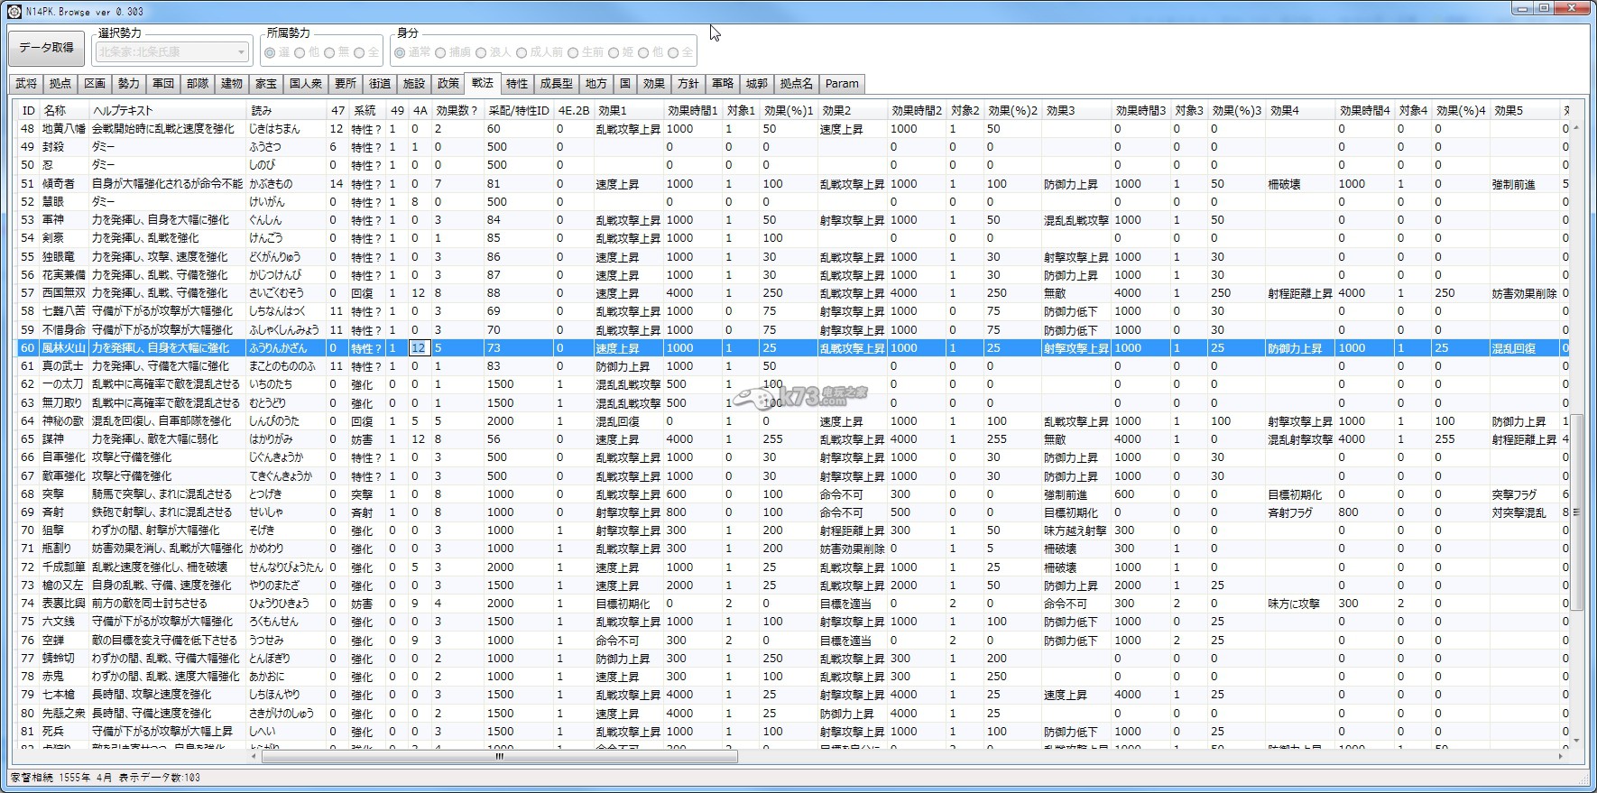
Task: Switch to the 方針 tab
Action: (x=688, y=84)
